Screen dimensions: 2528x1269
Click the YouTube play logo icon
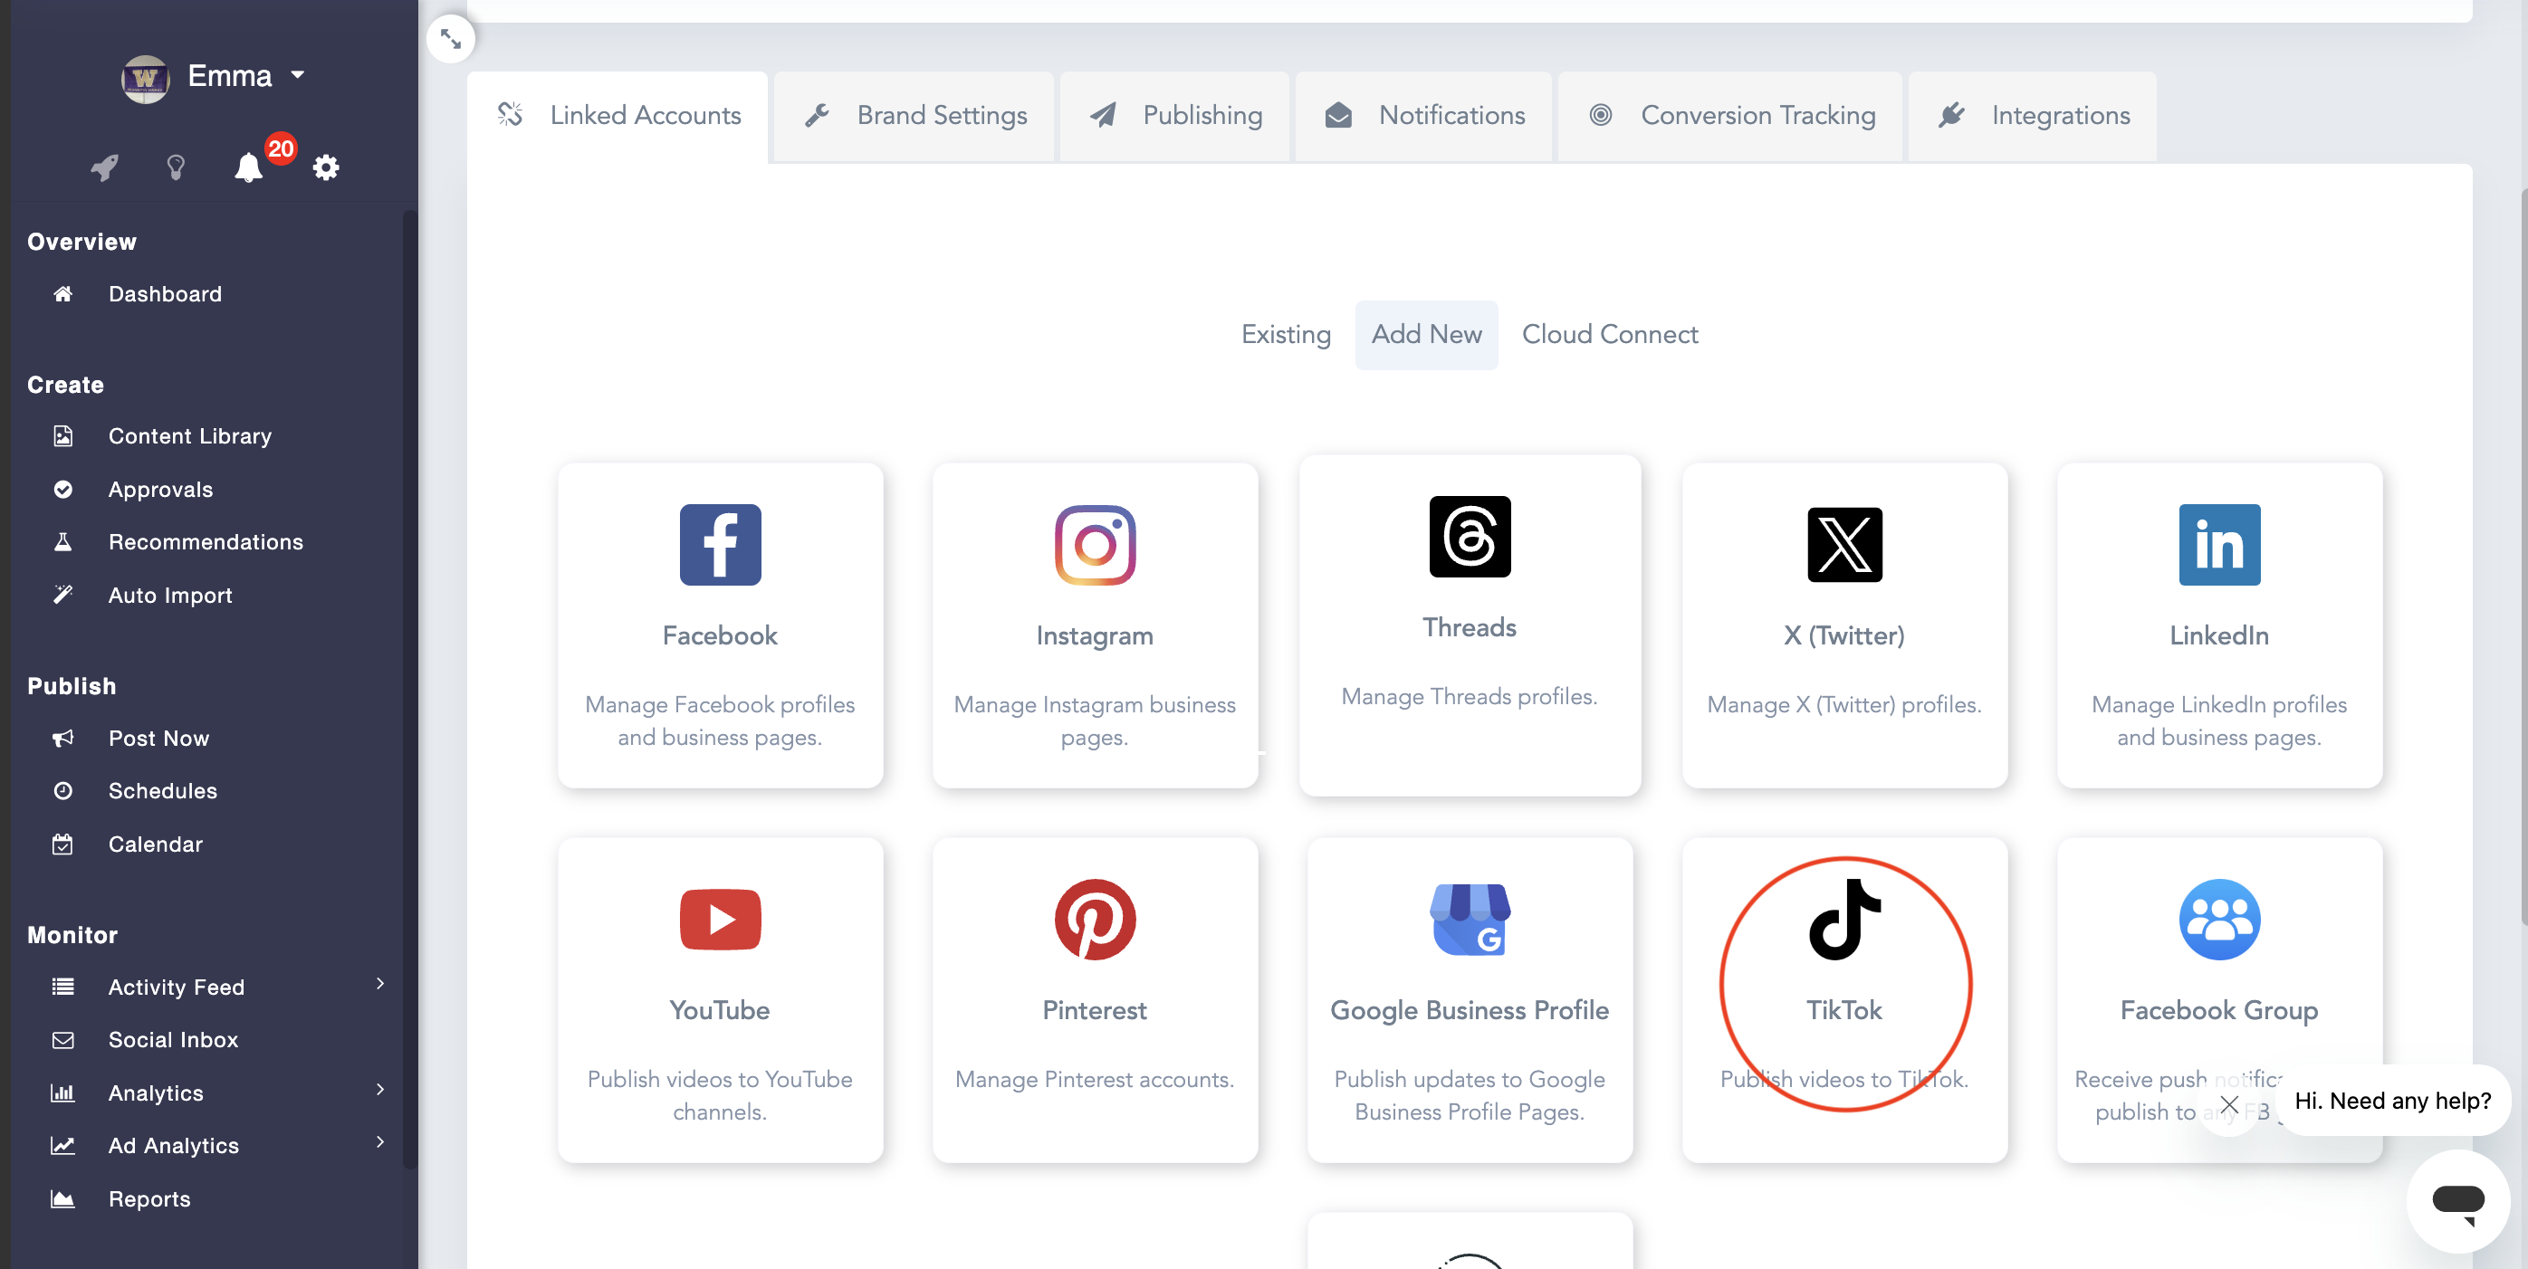(x=721, y=919)
